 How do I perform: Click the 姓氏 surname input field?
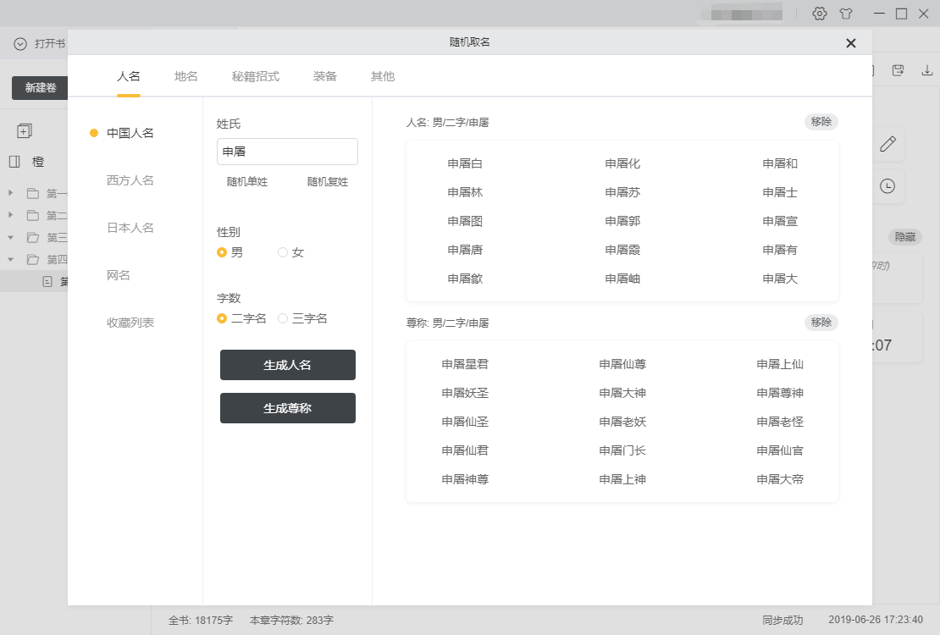(x=287, y=152)
